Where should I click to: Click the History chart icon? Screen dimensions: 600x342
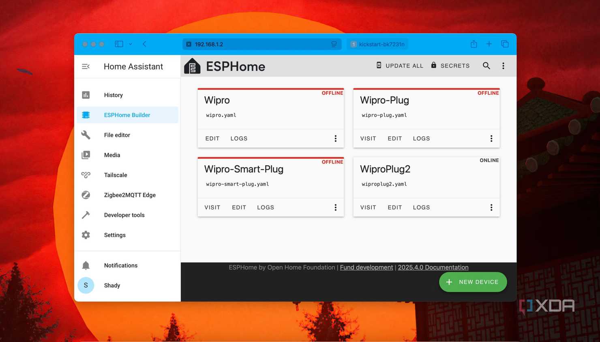click(x=86, y=95)
